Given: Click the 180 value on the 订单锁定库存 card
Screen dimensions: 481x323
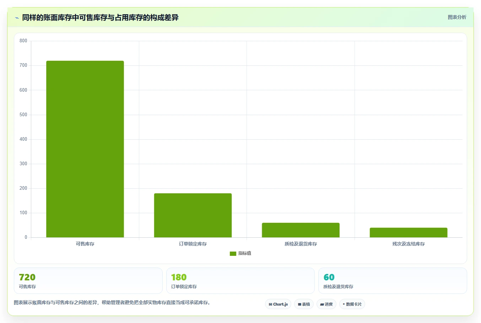Looking at the screenshot, I should [179, 277].
